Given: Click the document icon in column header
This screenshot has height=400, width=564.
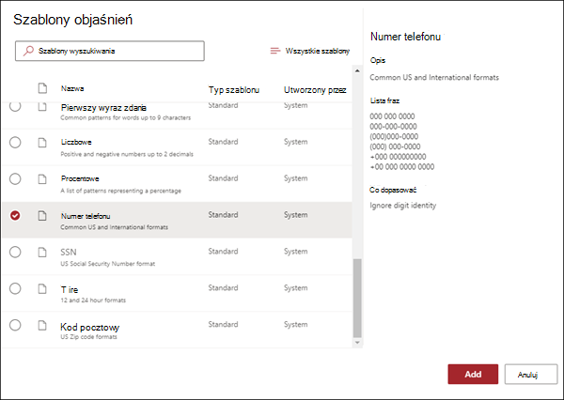Looking at the screenshot, I should click(42, 88).
